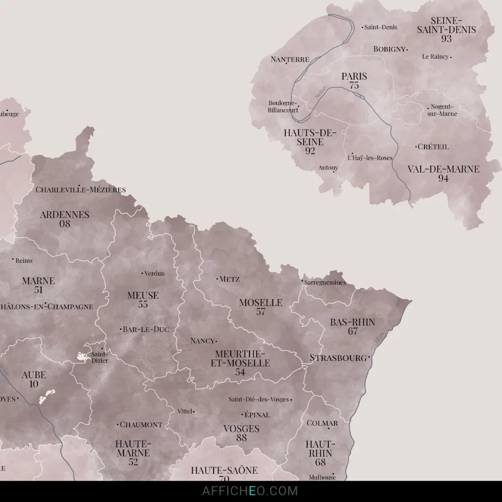502x502 pixels.
Task: Click the Reims city dot marker
Action: click(12, 258)
